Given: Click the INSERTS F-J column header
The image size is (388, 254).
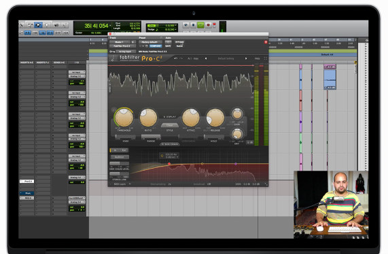Looking at the screenshot, I should (x=43, y=62).
